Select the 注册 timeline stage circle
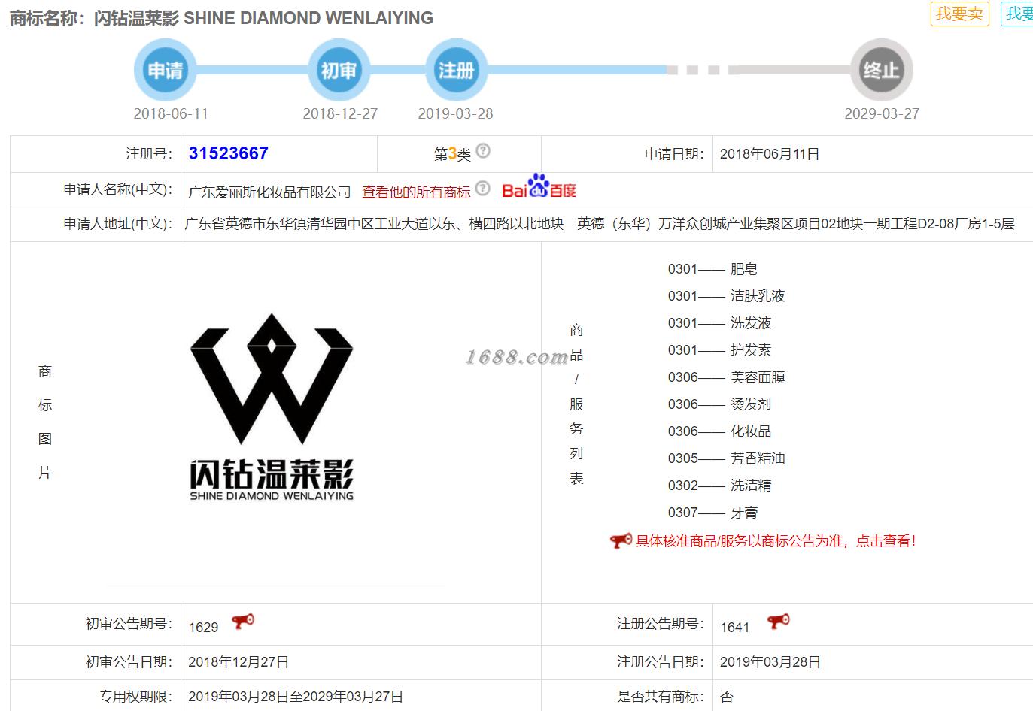The width and height of the screenshot is (1033, 711). click(x=456, y=70)
